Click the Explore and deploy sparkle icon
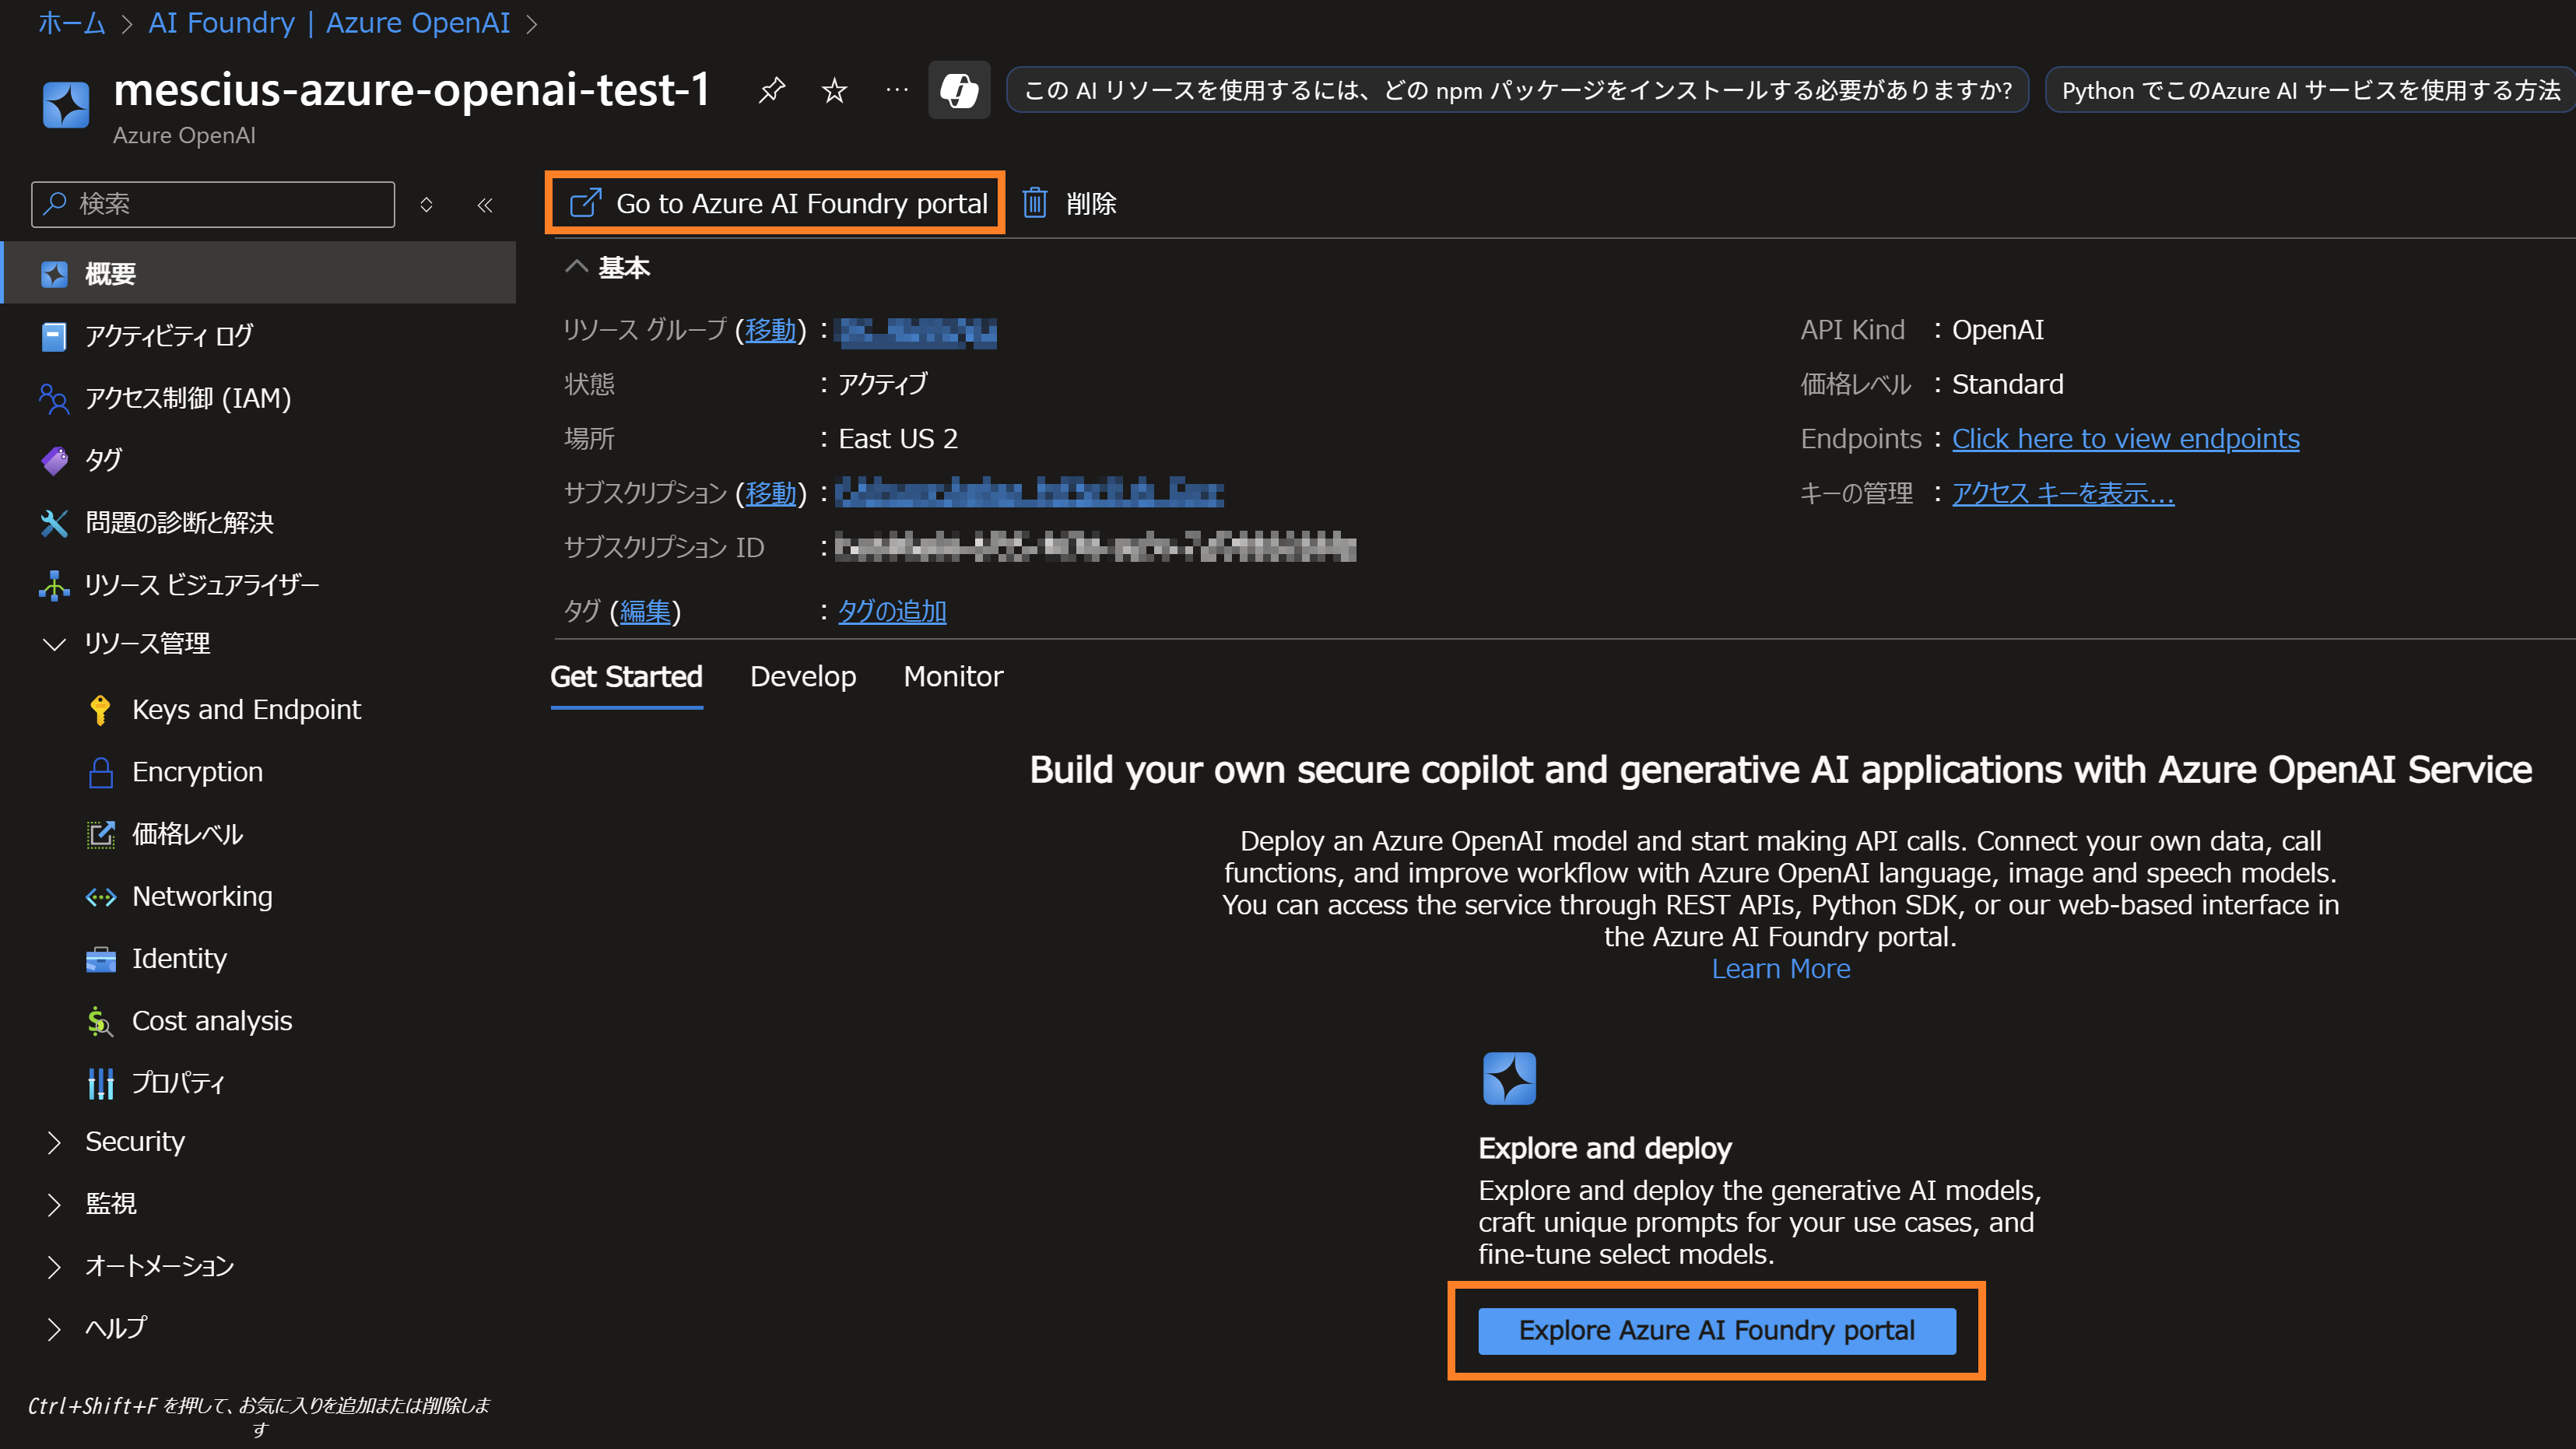The width and height of the screenshot is (2576, 1449). click(x=1508, y=1078)
